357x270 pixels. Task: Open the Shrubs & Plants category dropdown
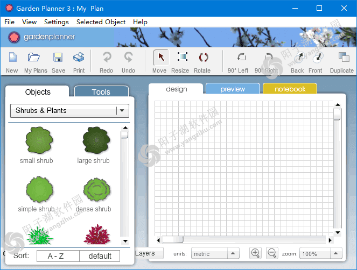[x=69, y=111]
